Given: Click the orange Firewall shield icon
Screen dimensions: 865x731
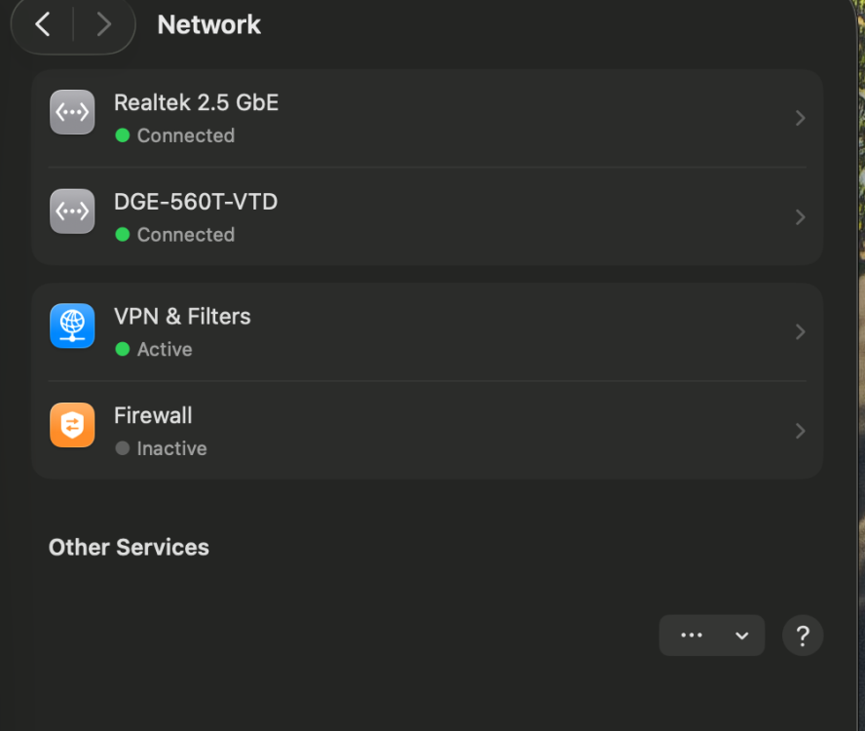Looking at the screenshot, I should [x=72, y=425].
